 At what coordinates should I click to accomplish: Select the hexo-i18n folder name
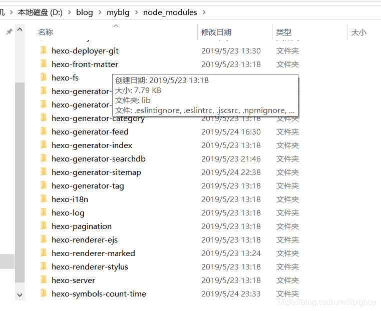tap(70, 199)
